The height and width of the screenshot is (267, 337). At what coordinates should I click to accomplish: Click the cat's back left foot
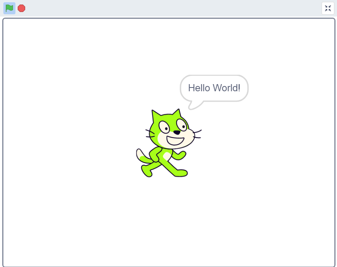click(147, 172)
